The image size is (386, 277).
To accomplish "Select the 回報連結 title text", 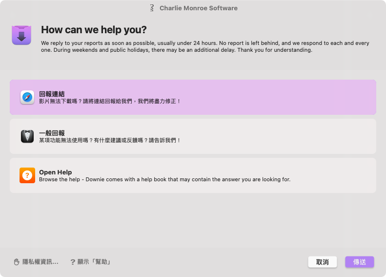I will (52, 94).
